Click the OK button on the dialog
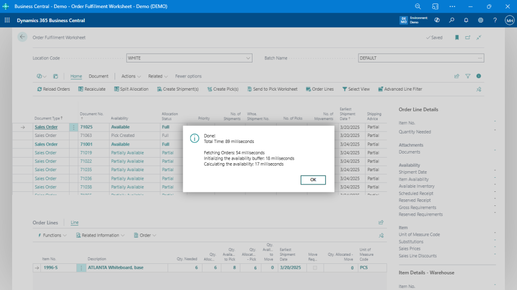517x290 pixels. [313, 180]
